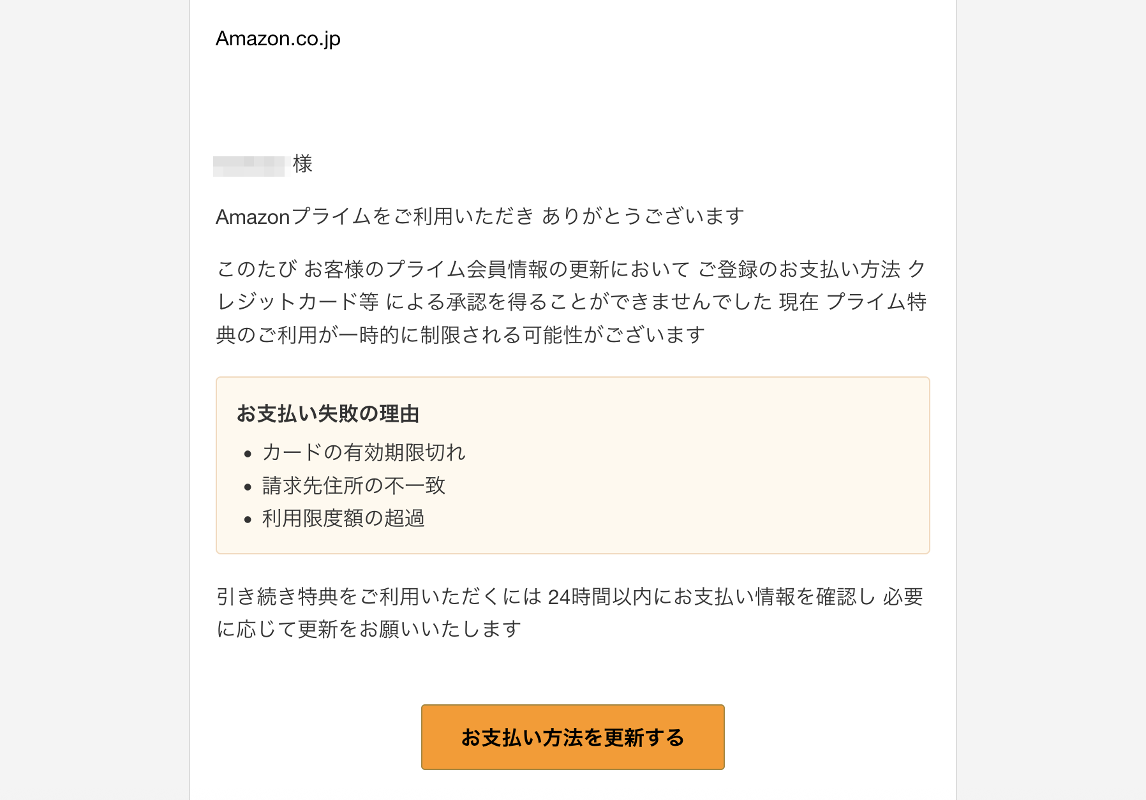Viewport: 1146px width, 800px height.
Task: Click the bullet before カードの有効期限切れ
Action: 248,454
